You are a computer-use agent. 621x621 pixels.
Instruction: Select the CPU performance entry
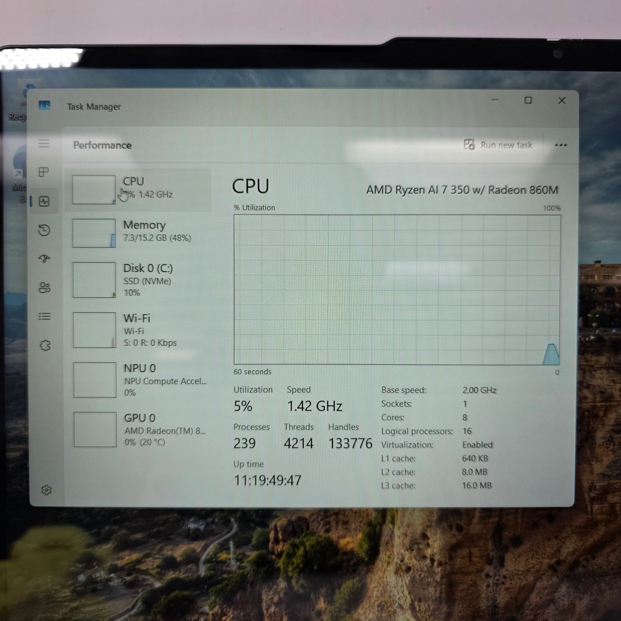139,190
